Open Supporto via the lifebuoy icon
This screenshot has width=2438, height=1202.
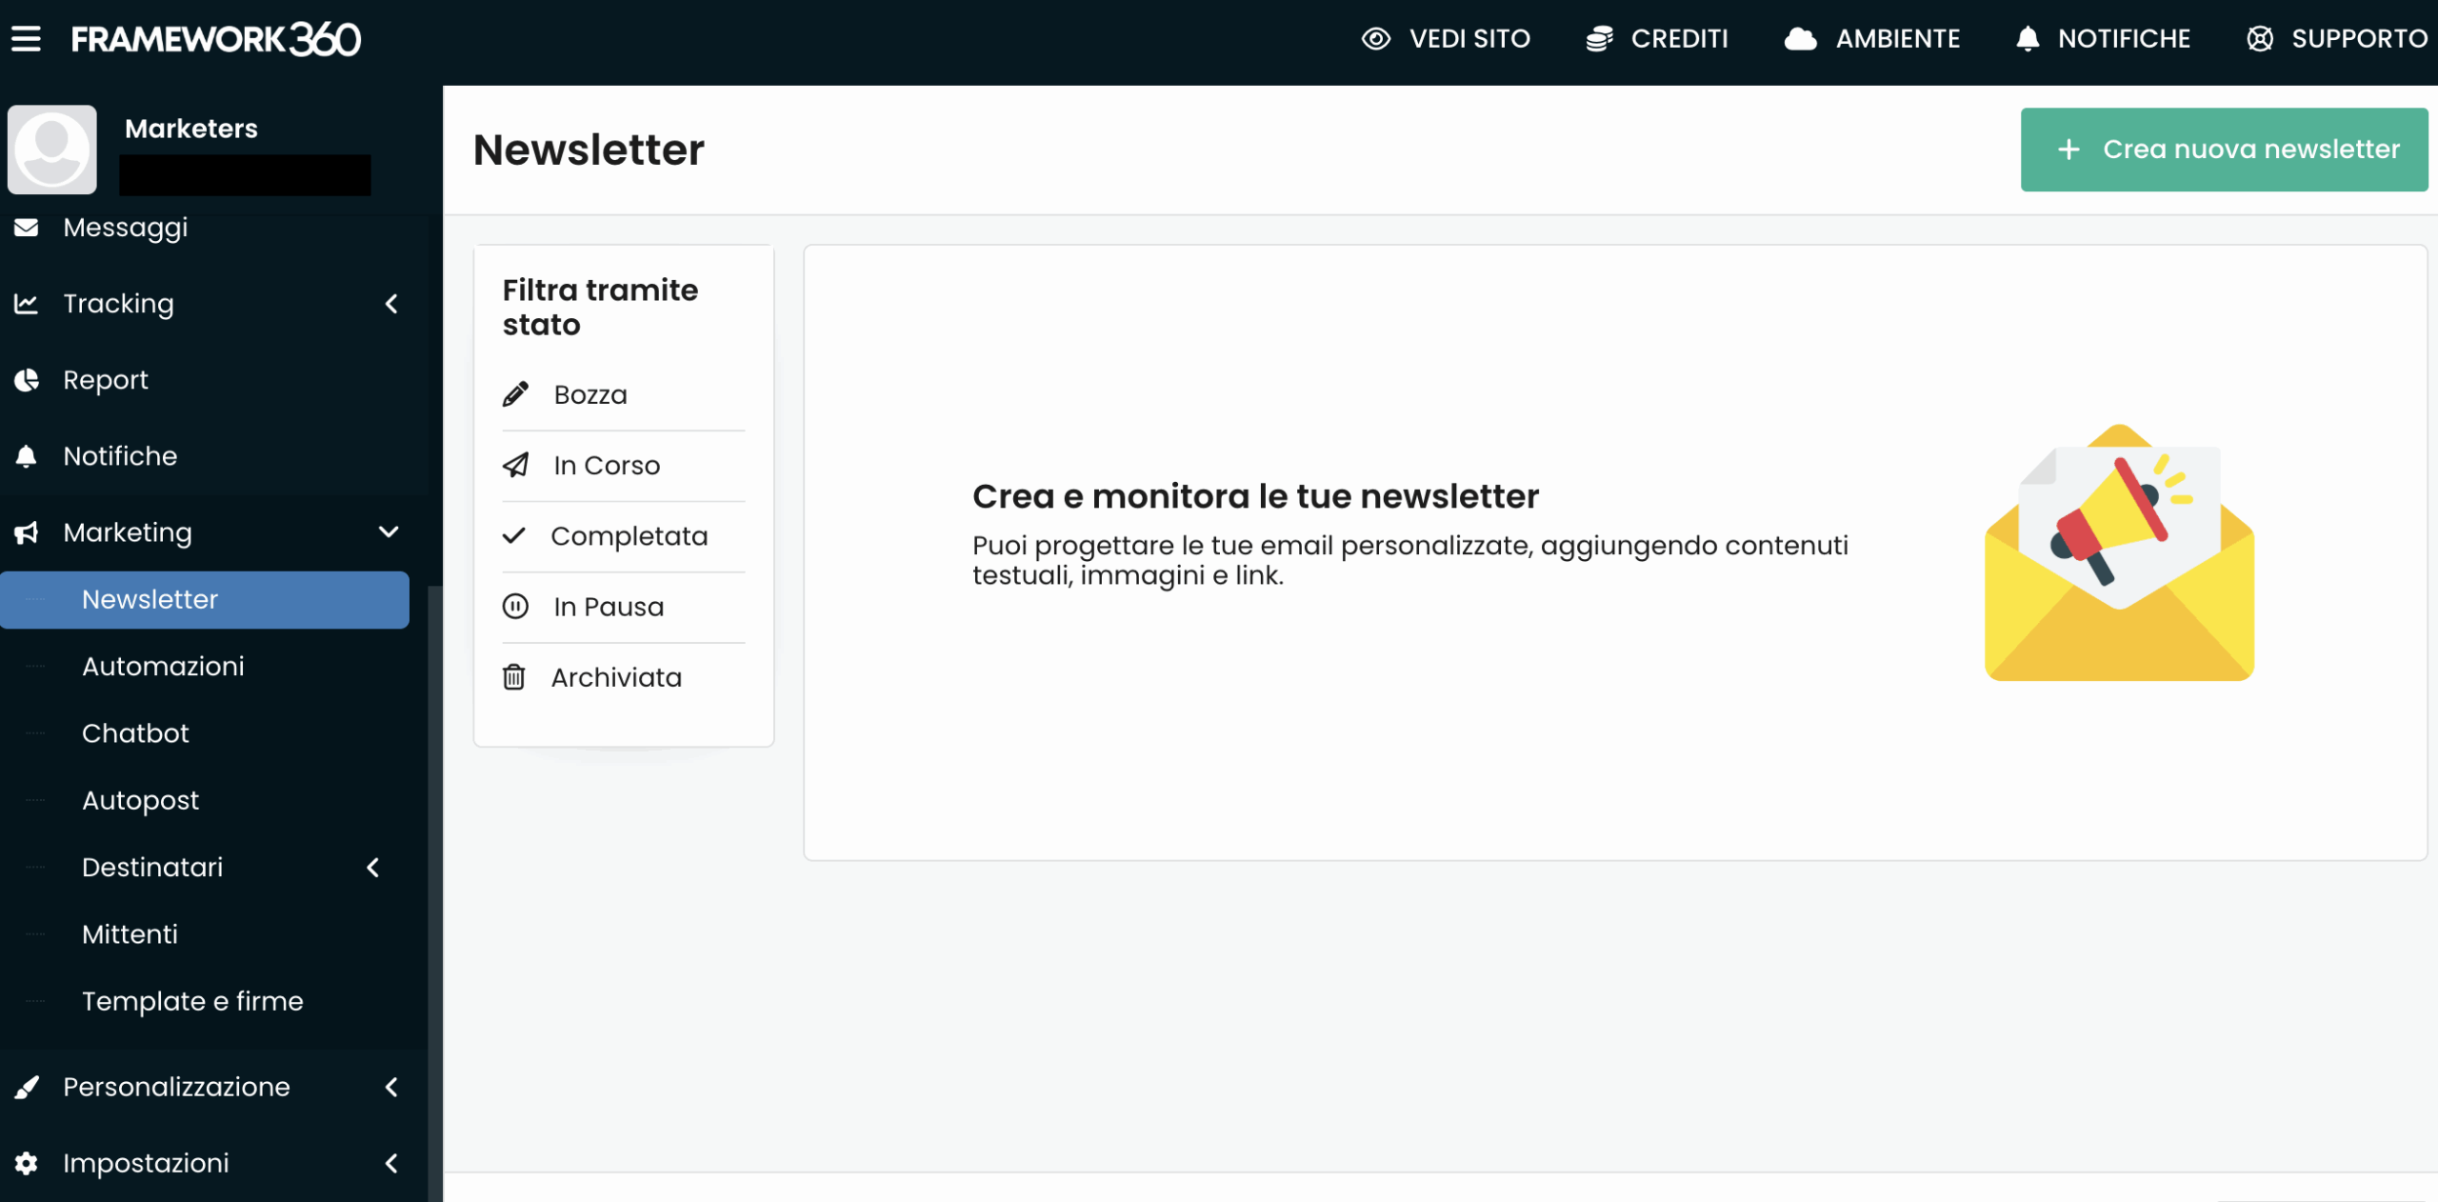click(x=2259, y=39)
